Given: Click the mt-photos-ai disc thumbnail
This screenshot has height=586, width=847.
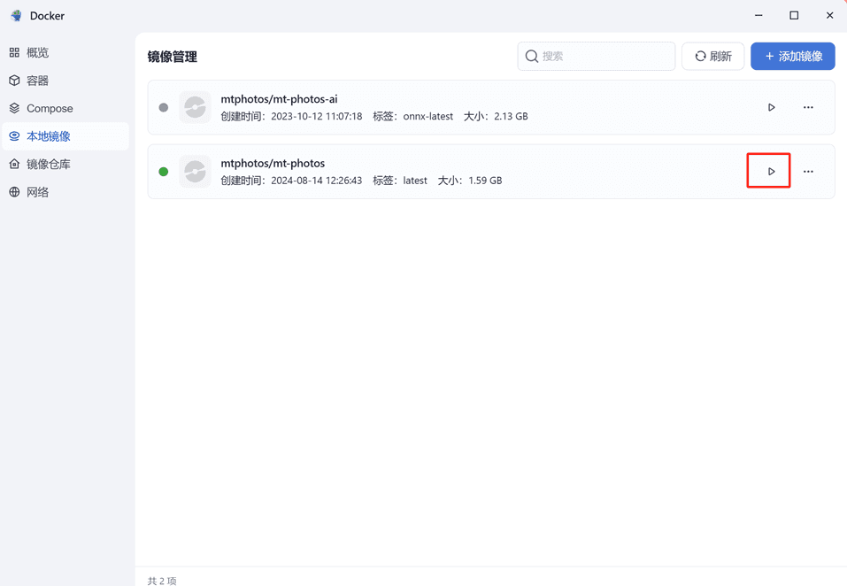Looking at the screenshot, I should coord(195,107).
